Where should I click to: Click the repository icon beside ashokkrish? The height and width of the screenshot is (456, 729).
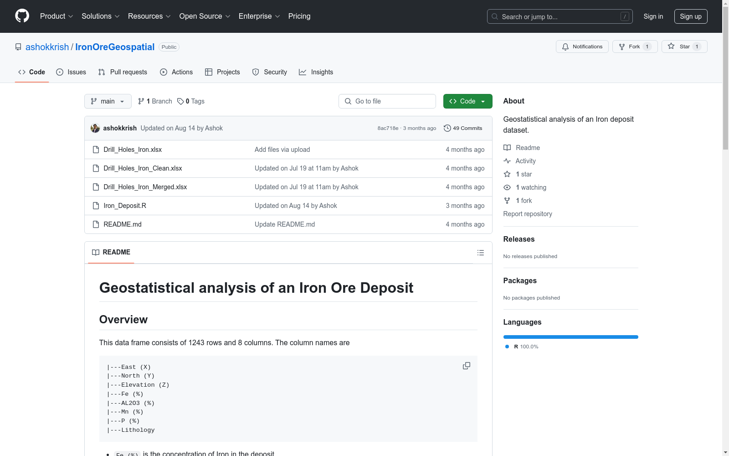click(18, 47)
